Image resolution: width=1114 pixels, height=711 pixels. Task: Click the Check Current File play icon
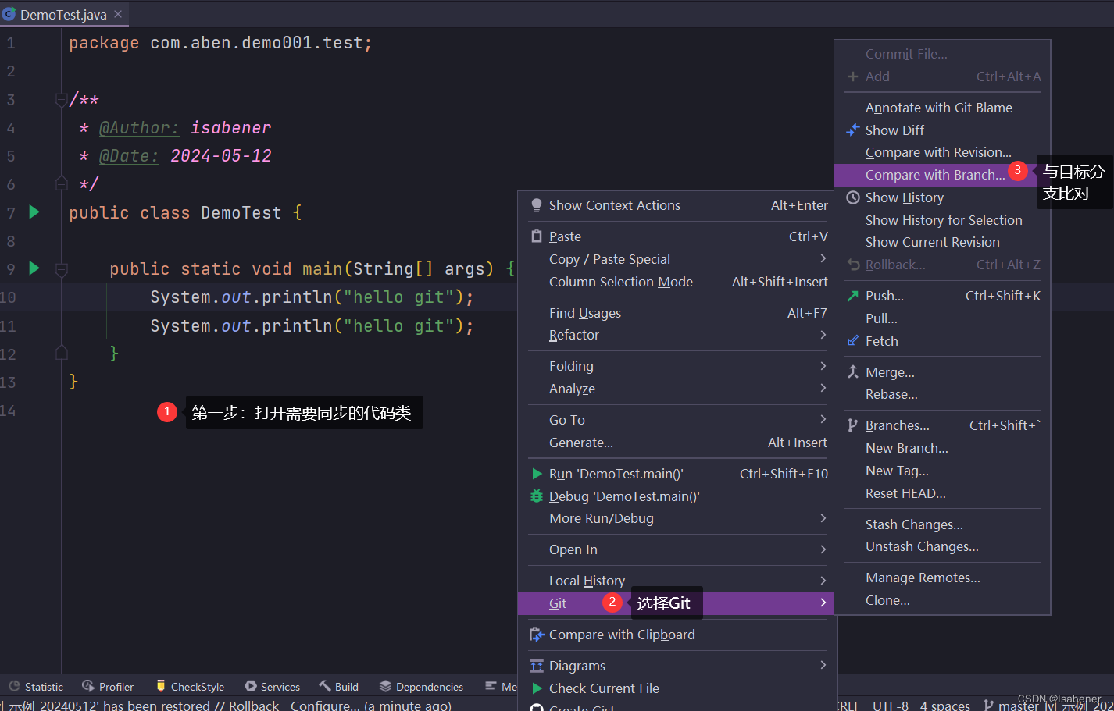(x=537, y=688)
